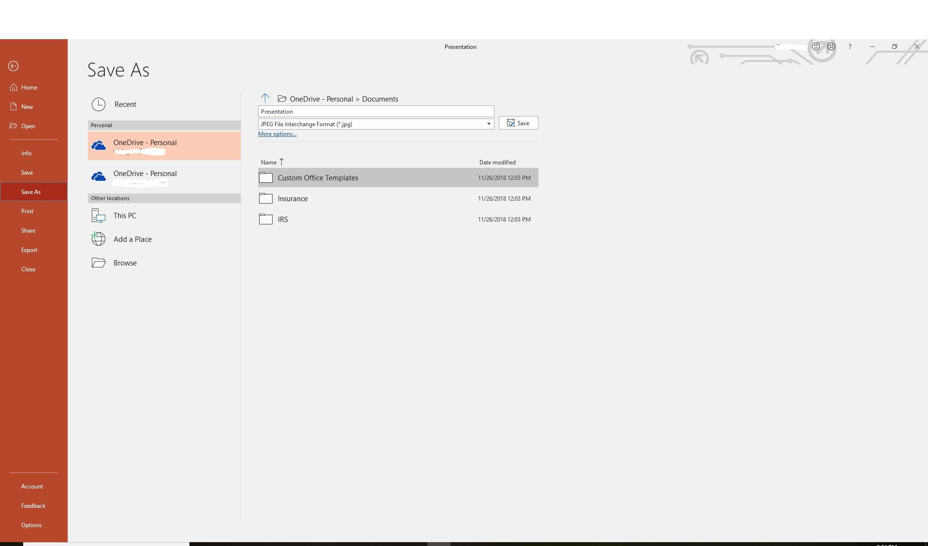This screenshot has height=546, width=928.
Task: Select Browse location icon
Action: pyautogui.click(x=98, y=262)
